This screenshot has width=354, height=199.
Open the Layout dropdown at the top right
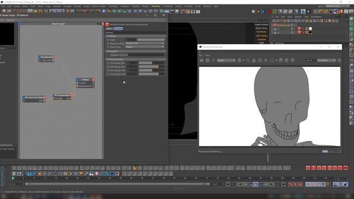[x=337, y=6]
